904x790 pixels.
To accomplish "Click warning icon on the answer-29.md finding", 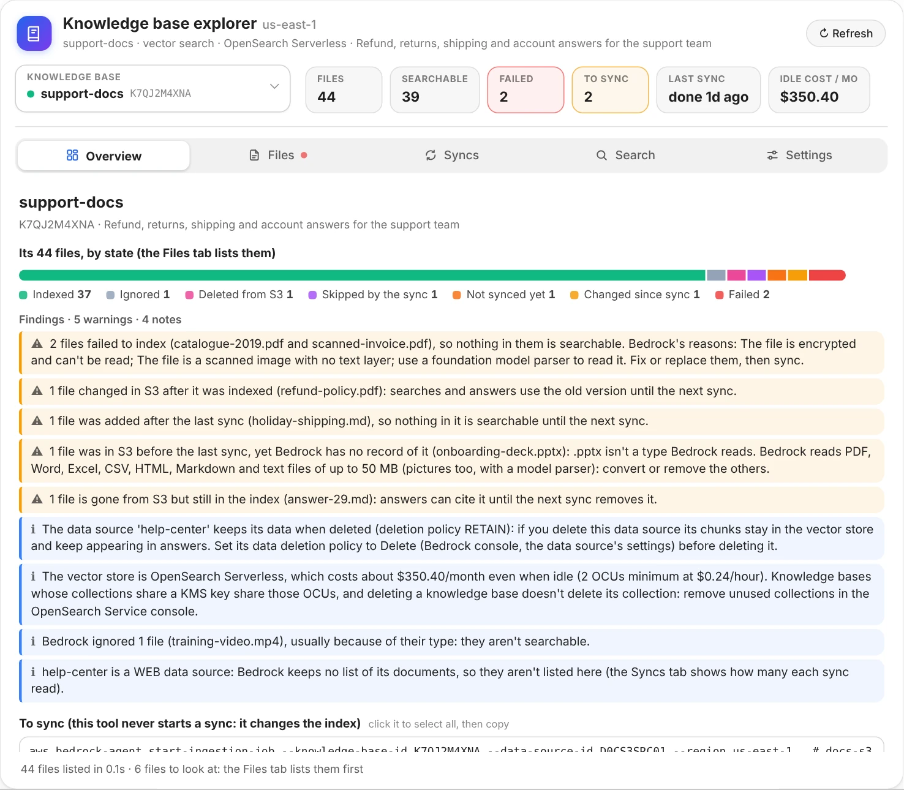I will 37,499.
